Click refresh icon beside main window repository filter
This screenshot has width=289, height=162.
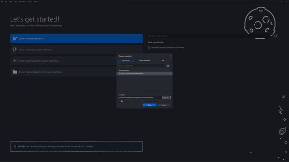[275, 36]
